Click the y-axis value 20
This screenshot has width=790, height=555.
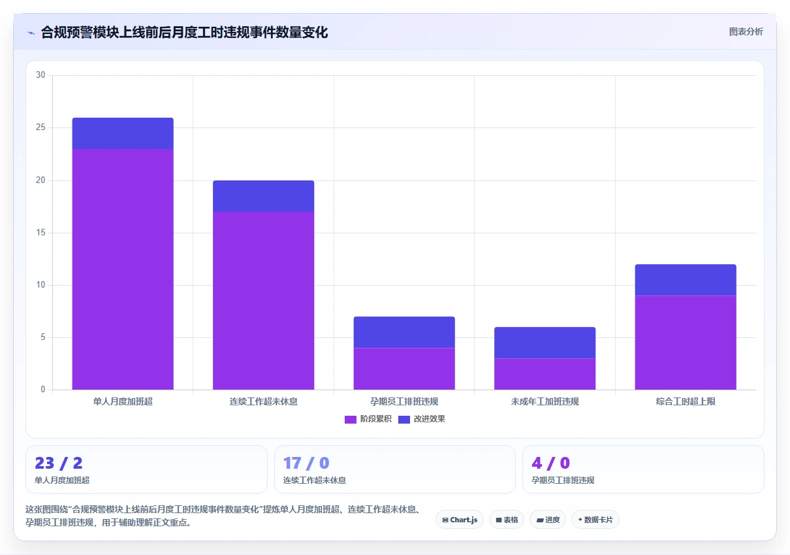tap(40, 180)
